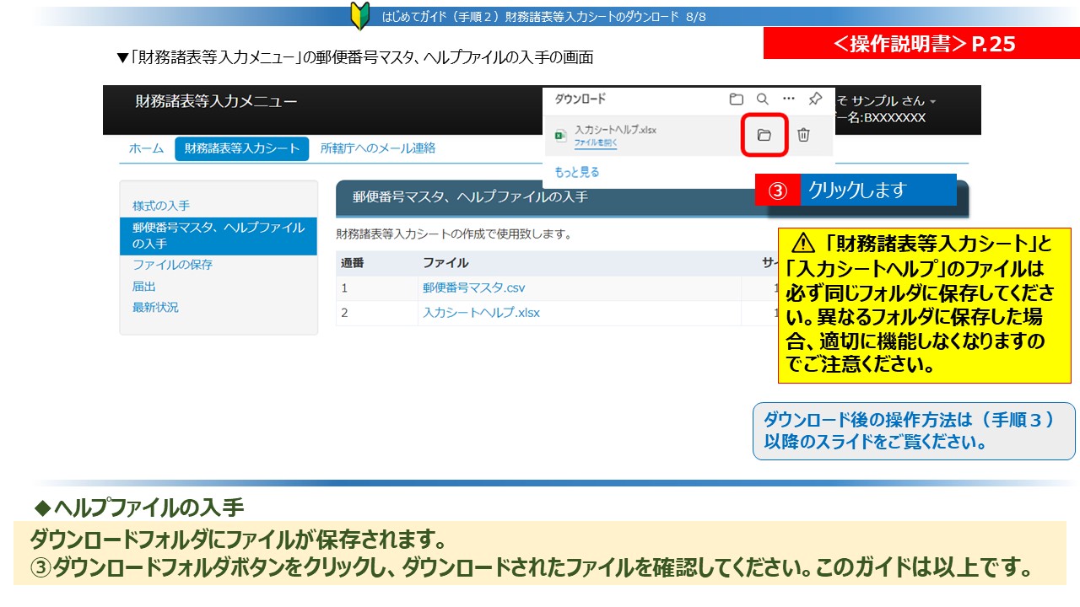Select the 財務諸表等入力シート tab

(242, 148)
